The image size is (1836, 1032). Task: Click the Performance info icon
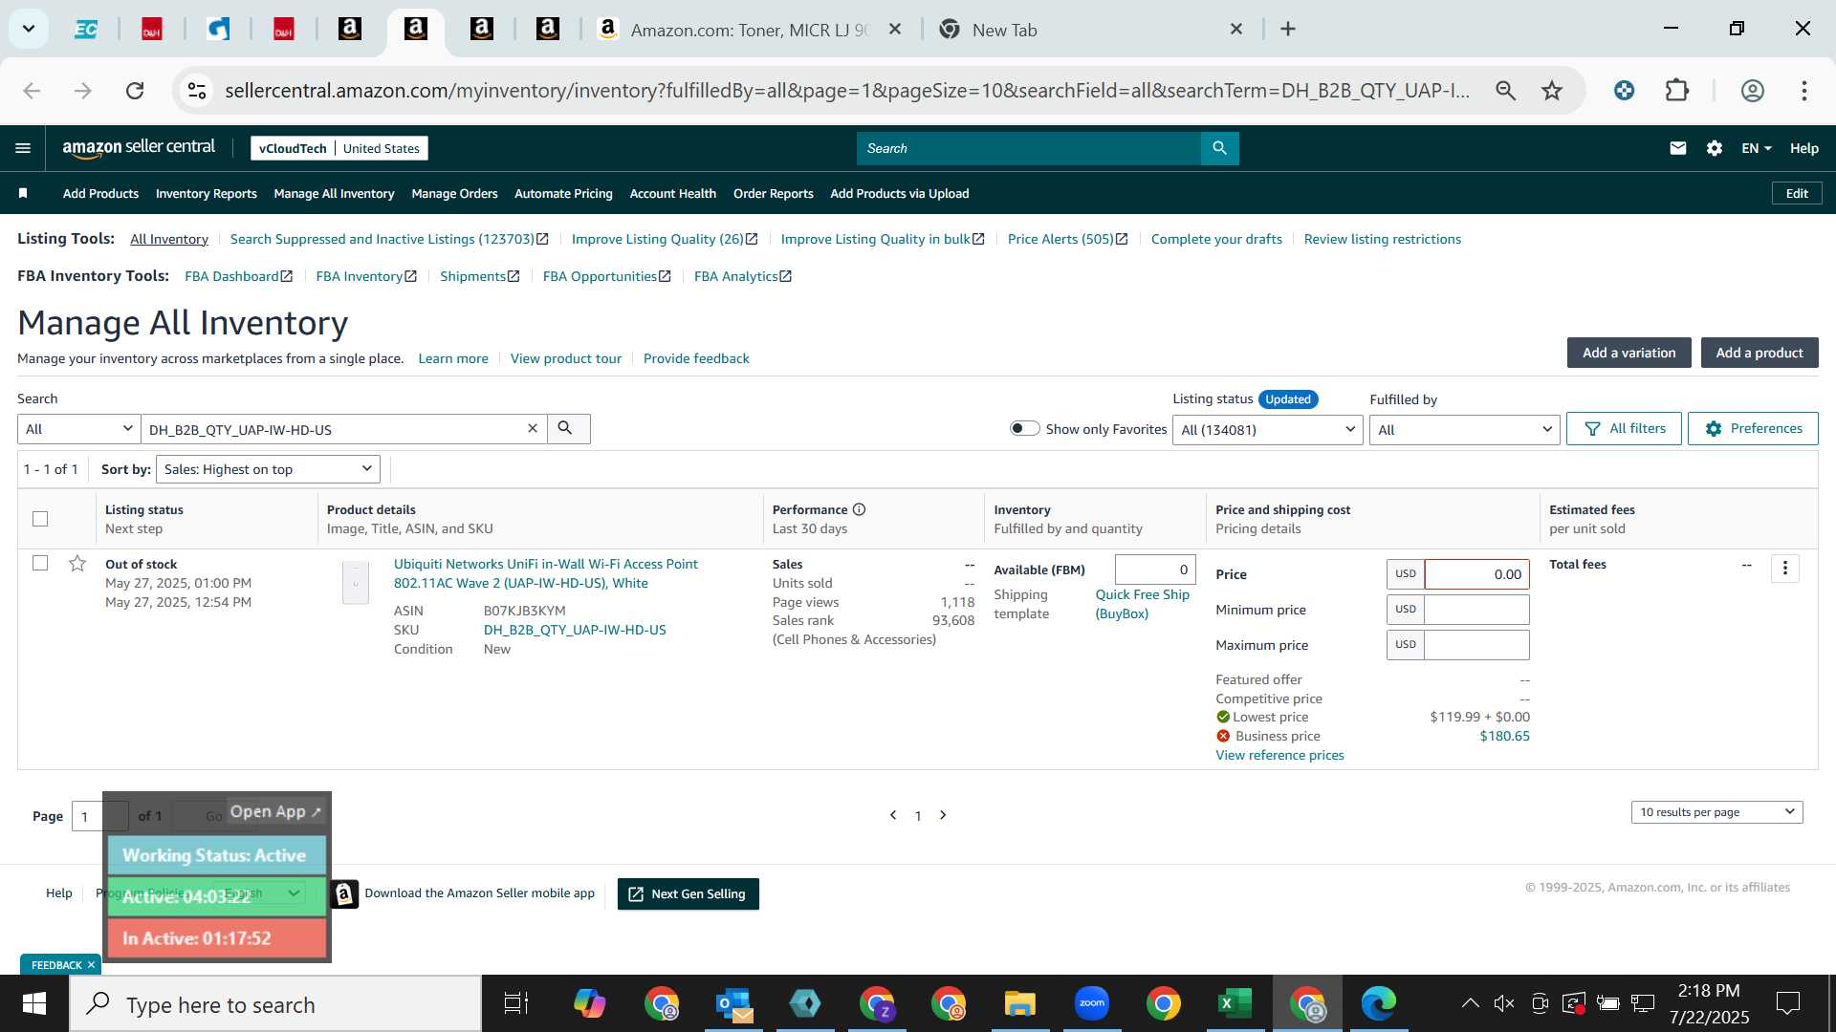point(859,509)
